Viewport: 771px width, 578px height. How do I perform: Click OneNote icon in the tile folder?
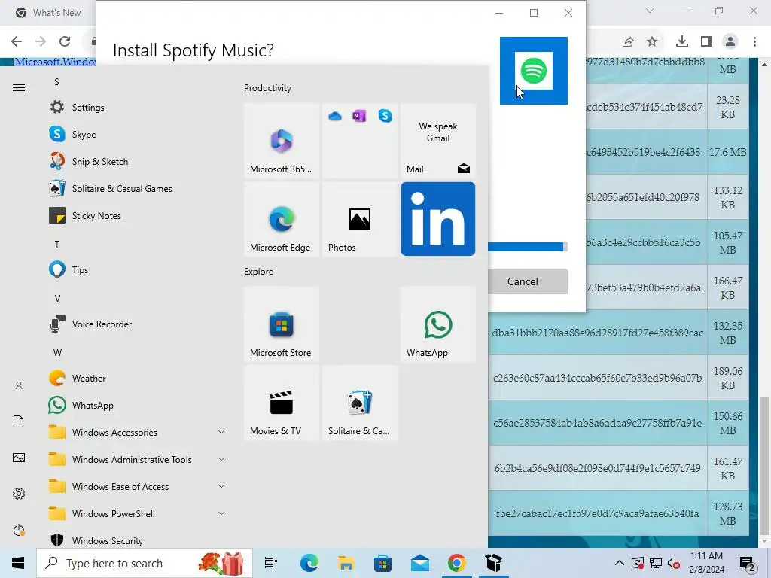(x=359, y=116)
